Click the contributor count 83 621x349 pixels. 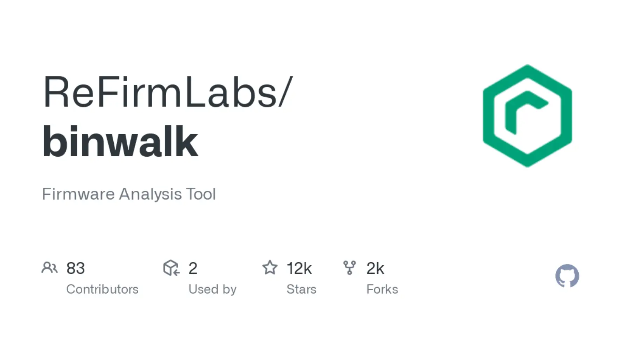(x=76, y=268)
